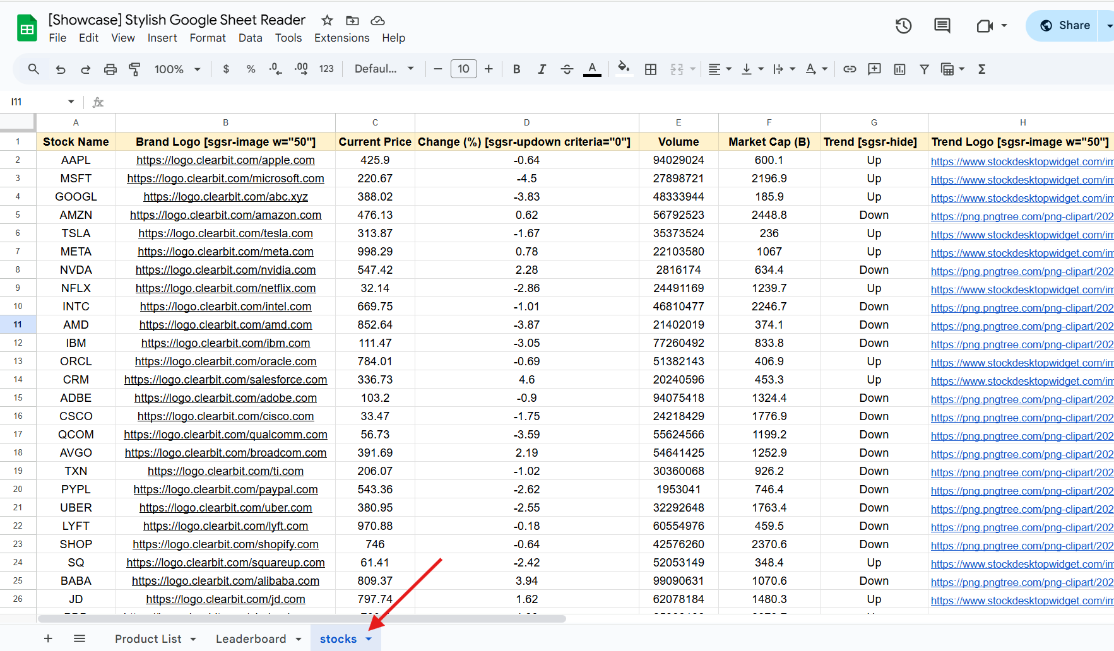Screen dimensions: 1114x651
Task: Toggle italic formatting
Action: tap(542, 69)
